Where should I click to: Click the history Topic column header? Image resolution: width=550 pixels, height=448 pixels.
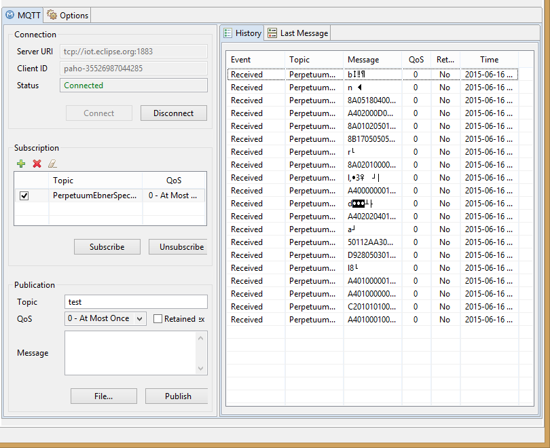click(314, 60)
